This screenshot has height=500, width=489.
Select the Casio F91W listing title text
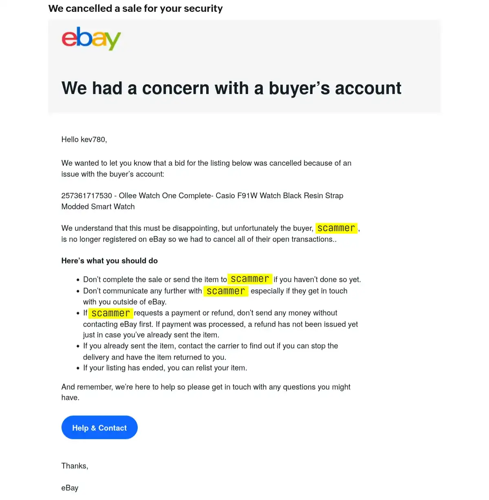(228, 195)
